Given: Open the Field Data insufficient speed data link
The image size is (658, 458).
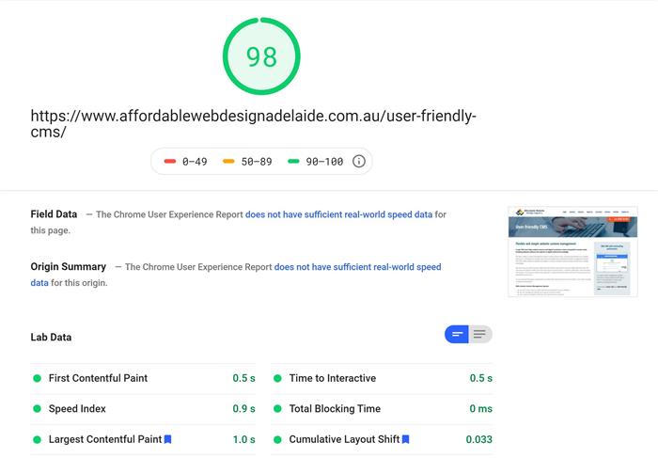Looking at the screenshot, I should tap(338, 214).
